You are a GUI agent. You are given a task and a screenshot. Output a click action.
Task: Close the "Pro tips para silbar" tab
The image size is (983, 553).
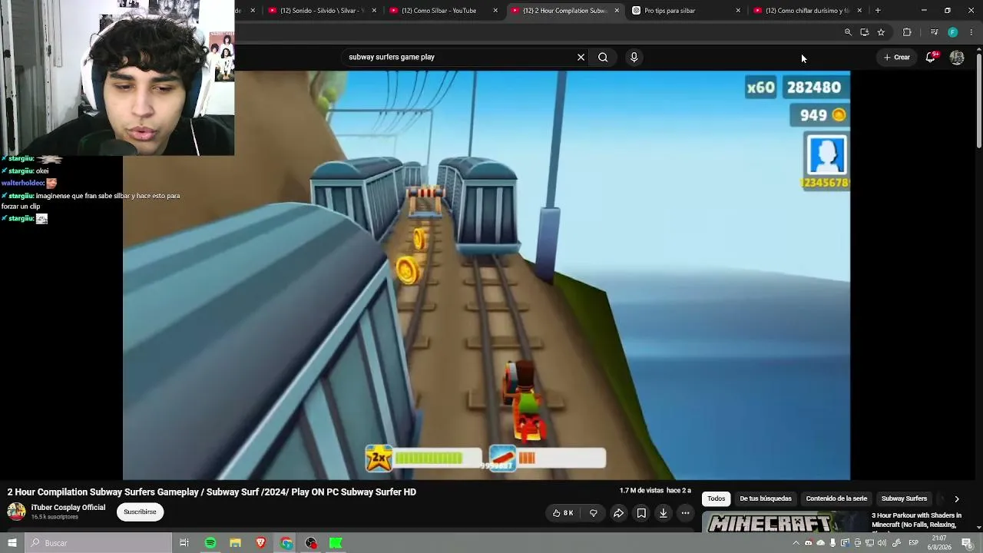(738, 11)
